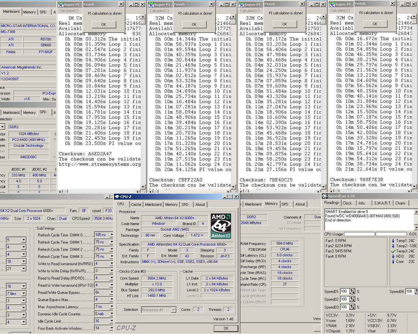418x334 pixels.
Task: Open the Processor #1 selection dropdown in CPU-Z
Action: pos(174,310)
